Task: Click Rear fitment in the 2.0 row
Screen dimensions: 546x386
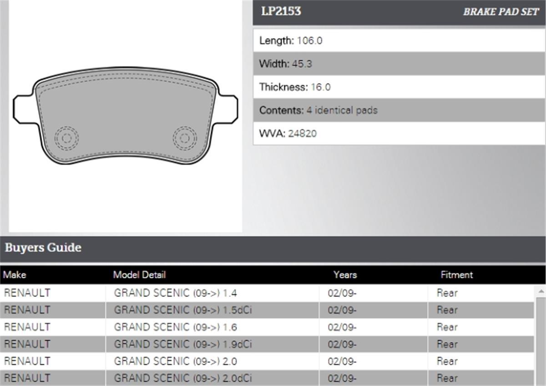Action: (x=447, y=361)
